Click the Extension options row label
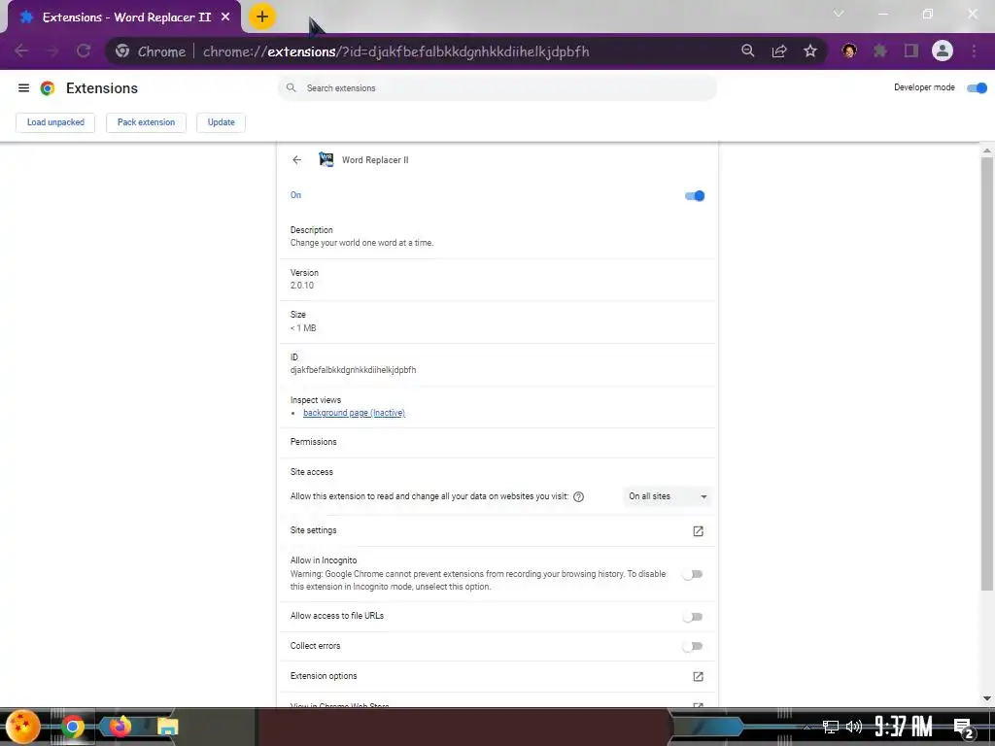This screenshot has height=746, width=995. (x=324, y=676)
